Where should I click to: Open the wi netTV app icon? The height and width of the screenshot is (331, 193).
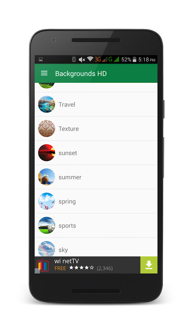(x=43, y=266)
